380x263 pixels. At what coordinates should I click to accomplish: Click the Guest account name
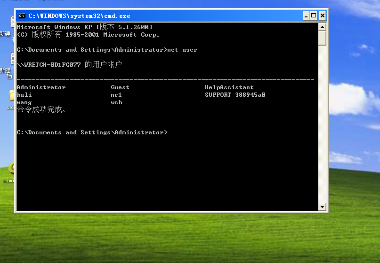(x=120, y=87)
